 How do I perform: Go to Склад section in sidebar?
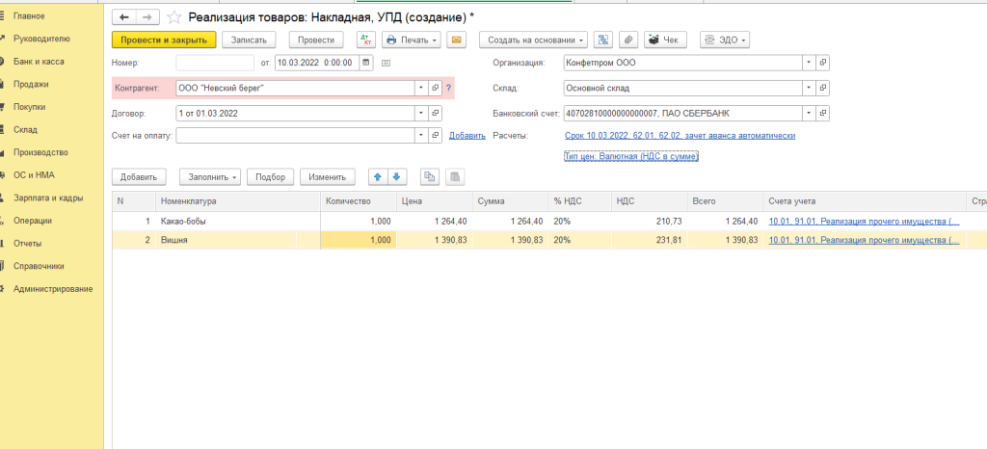[25, 130]
